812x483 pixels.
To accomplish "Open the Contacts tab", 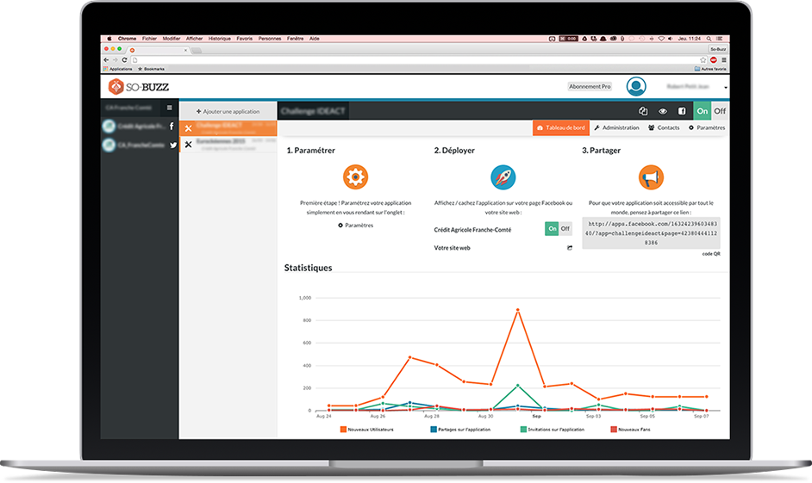I will pyautogui.click(x=664, y=127).
